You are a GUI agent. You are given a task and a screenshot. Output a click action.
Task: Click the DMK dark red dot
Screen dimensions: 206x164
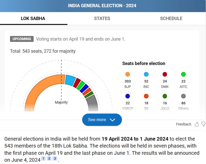pos(165,75)
